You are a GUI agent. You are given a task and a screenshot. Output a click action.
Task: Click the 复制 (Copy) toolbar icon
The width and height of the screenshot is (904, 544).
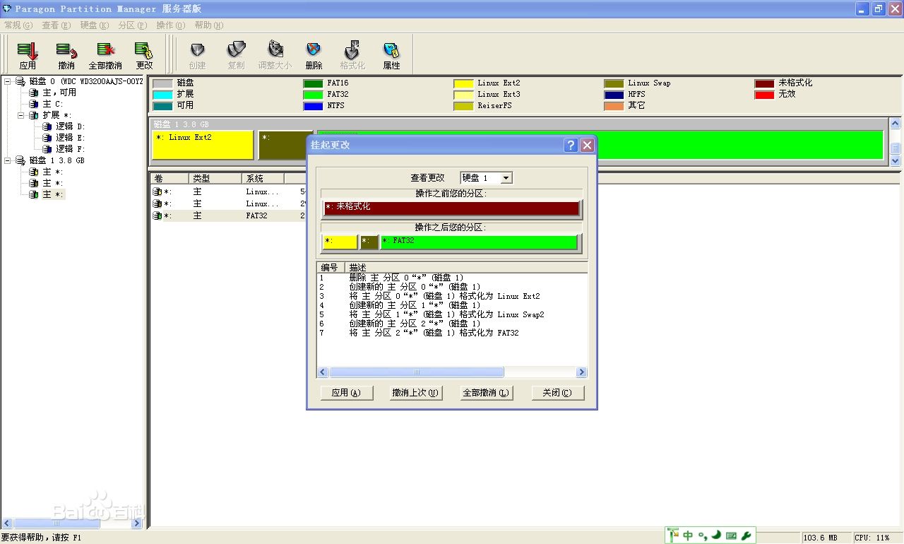[236, 55]
